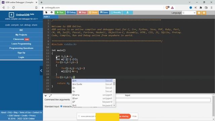
Task: Open My Projects in the sidebar
Action: click(21, 35)
